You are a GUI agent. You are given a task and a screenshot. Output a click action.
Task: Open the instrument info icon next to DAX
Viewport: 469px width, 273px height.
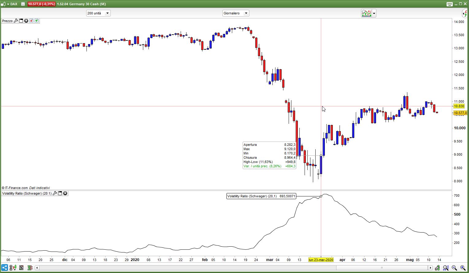[23, 4]
